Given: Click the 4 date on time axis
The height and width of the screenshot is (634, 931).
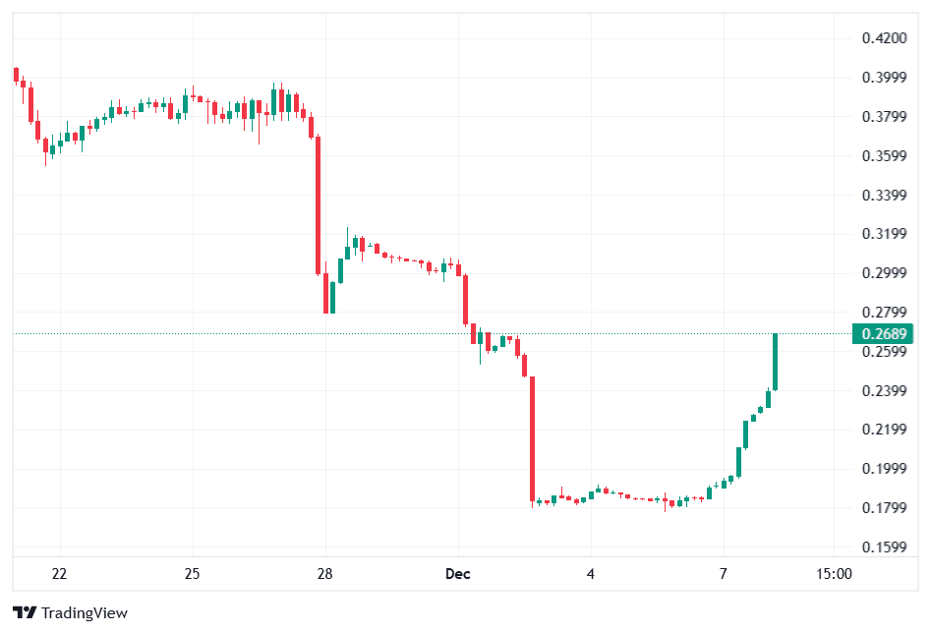Looking at the screenshot, I should point(591,574).
